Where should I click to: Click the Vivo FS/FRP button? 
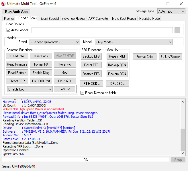pyautogui.click(x=65, y=56)
